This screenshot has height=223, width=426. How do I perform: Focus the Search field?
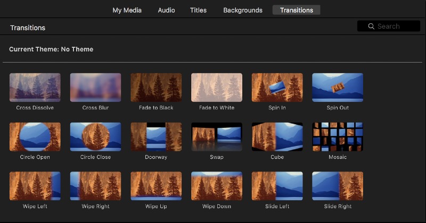coord(389,26)
